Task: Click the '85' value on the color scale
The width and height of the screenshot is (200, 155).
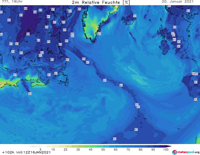Action: [x=141, y=150]
